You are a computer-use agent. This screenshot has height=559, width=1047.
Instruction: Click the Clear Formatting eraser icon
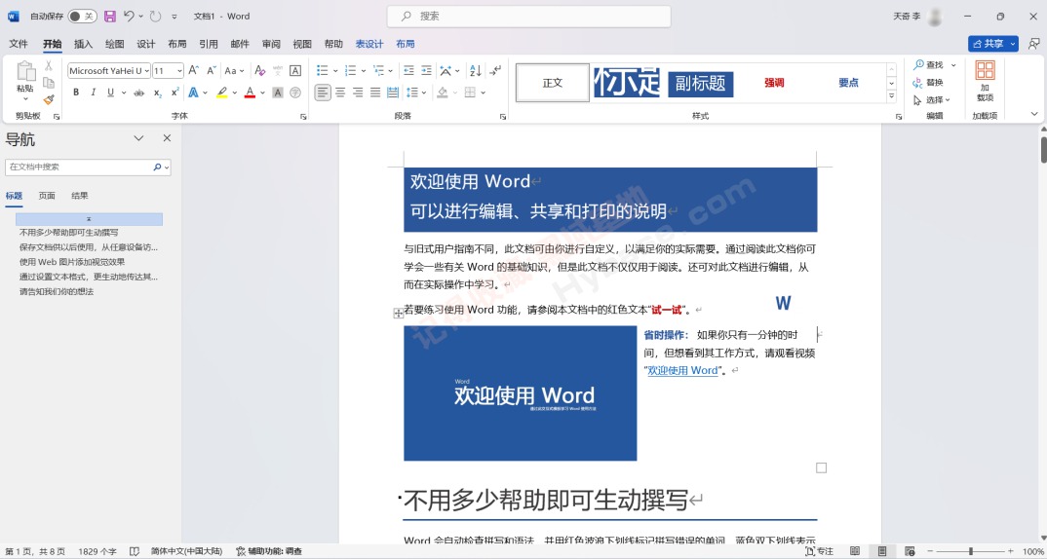(x=259, y=70)
